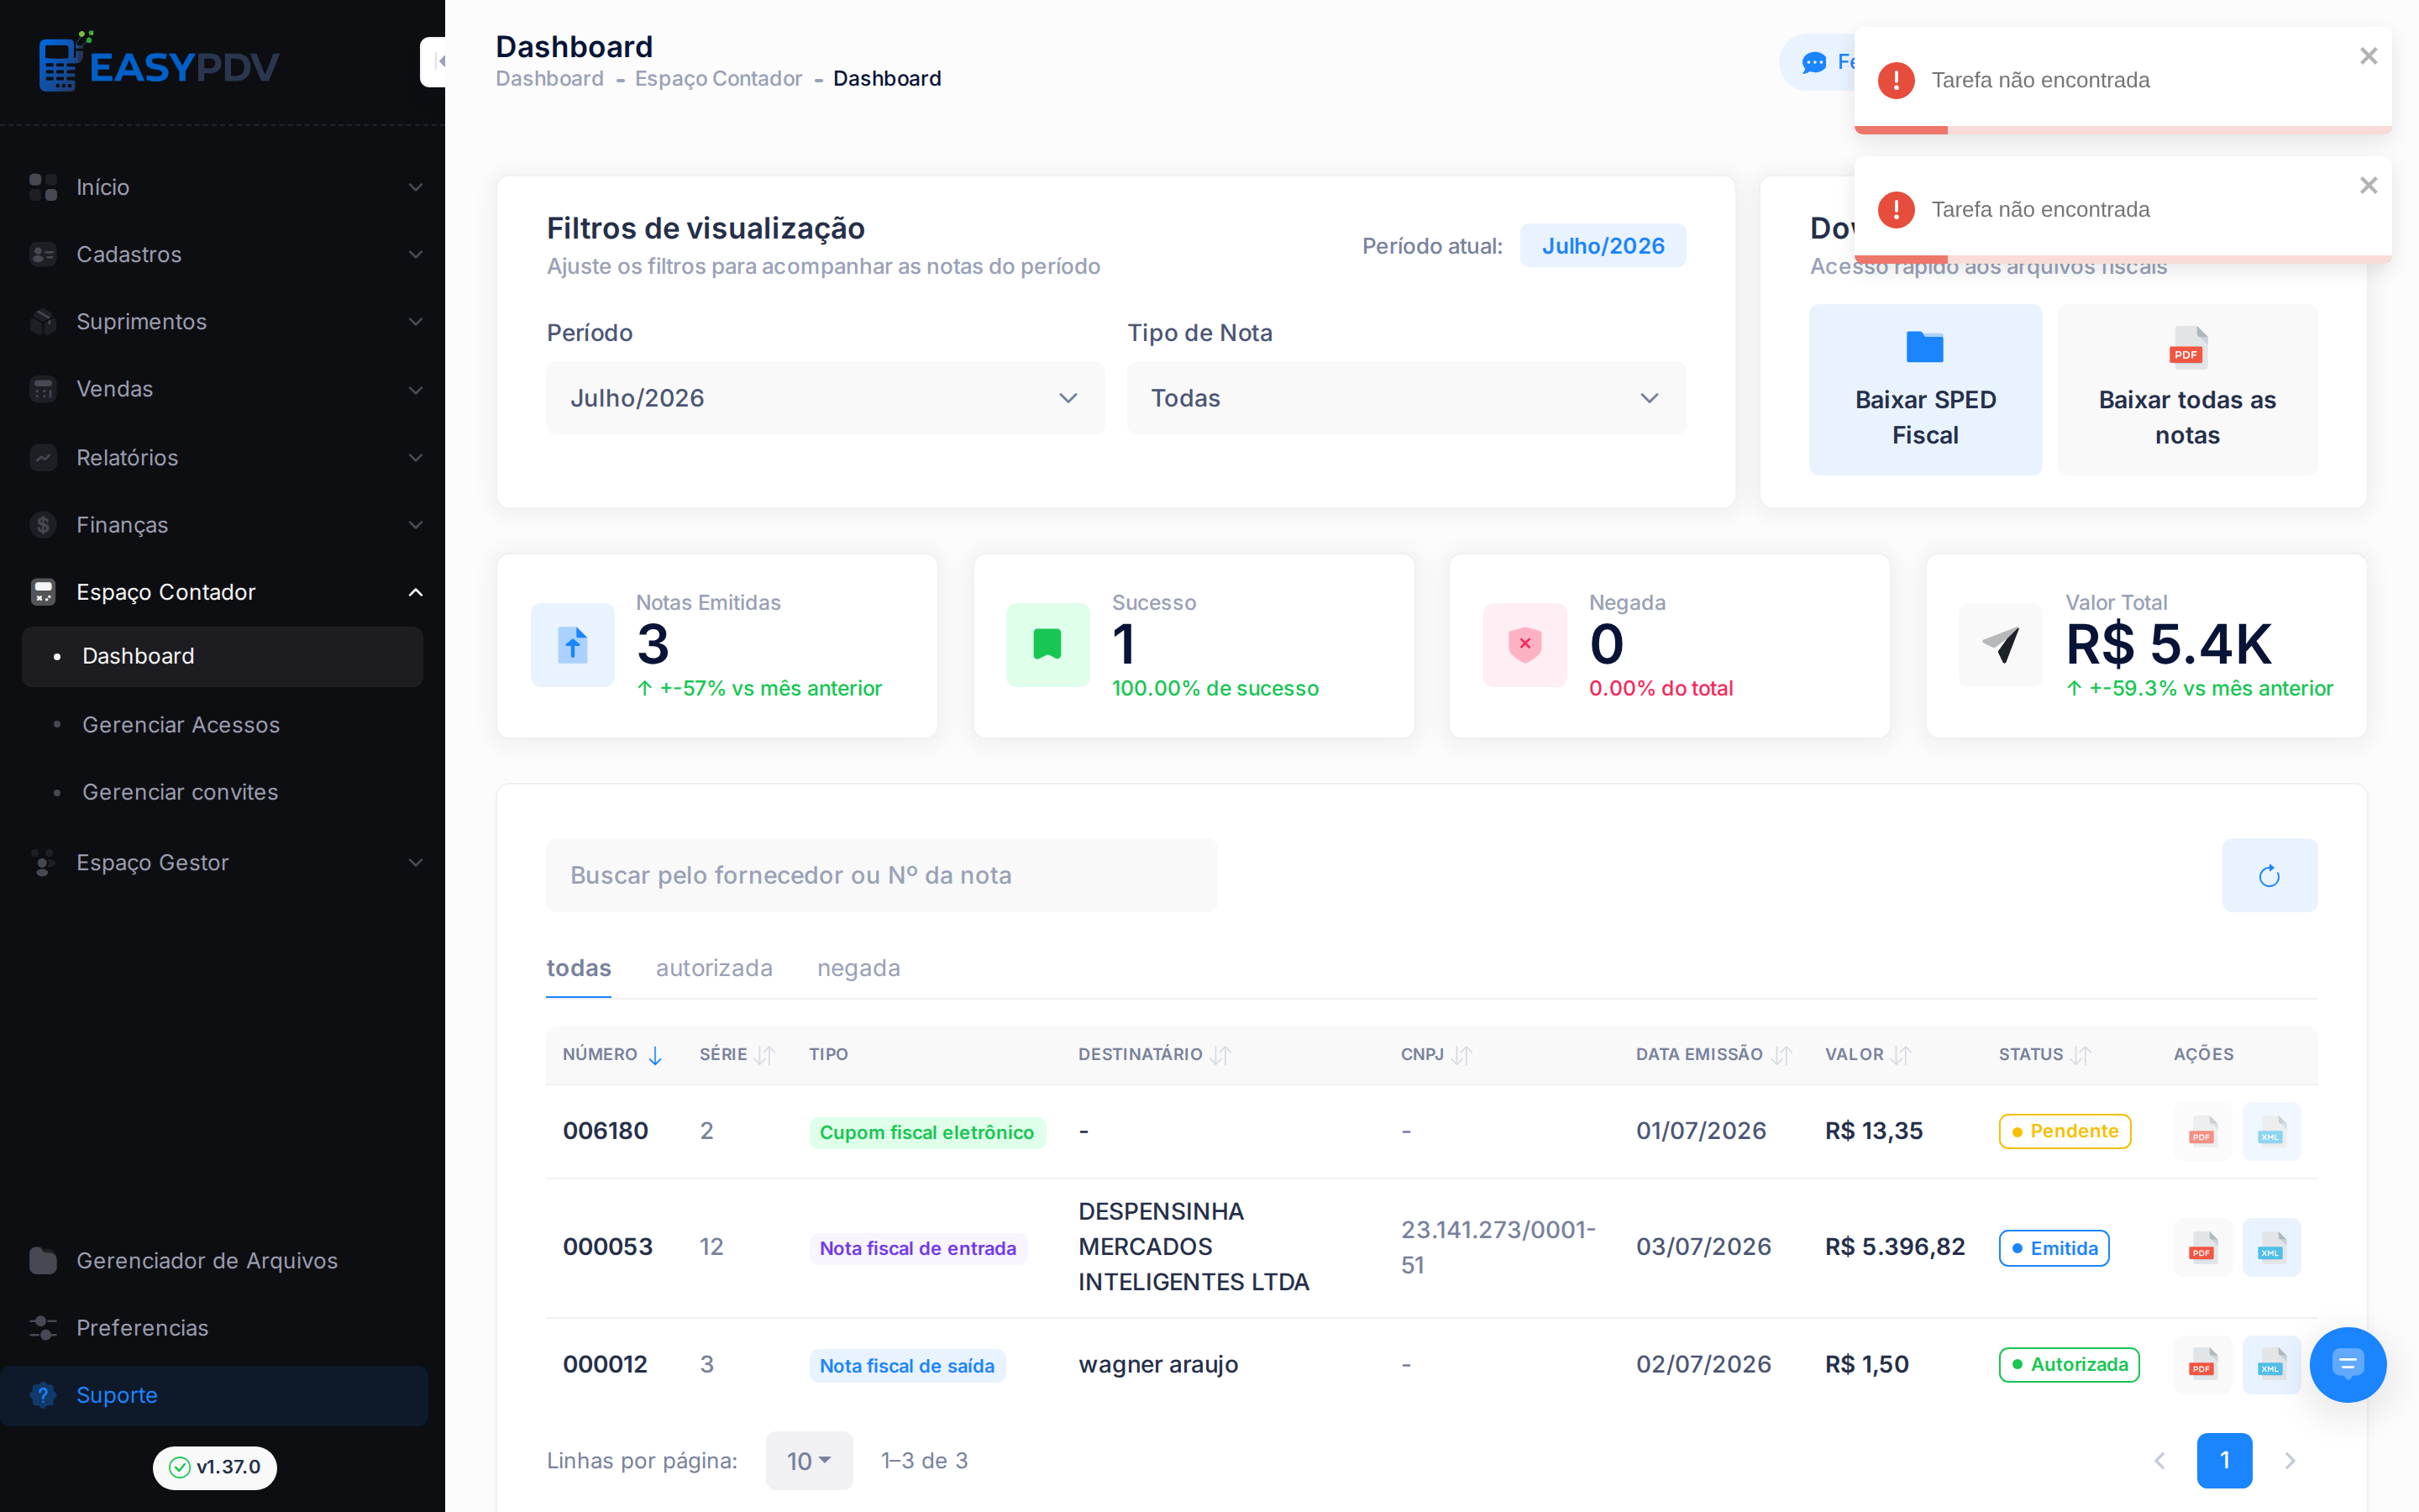Click Baixar SPED Fiscal button
The width and height of the screenshot is (2419, 1512).
(1925, 390)
